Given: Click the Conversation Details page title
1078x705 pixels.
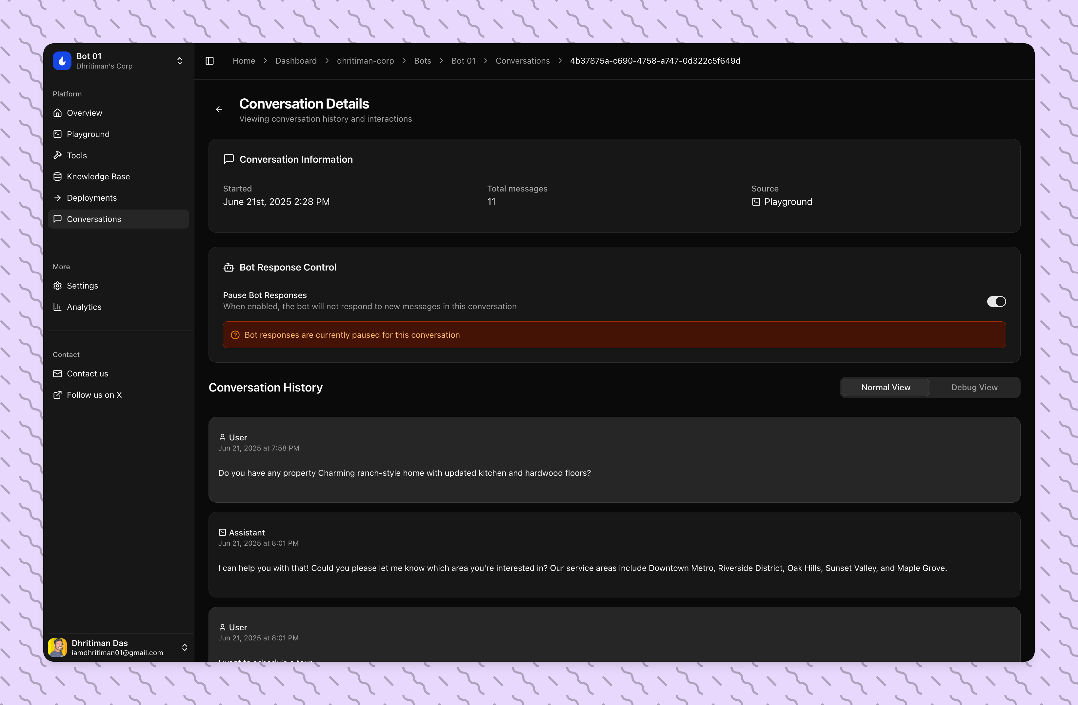Looking at the screenshot, I should click(304, 104).
